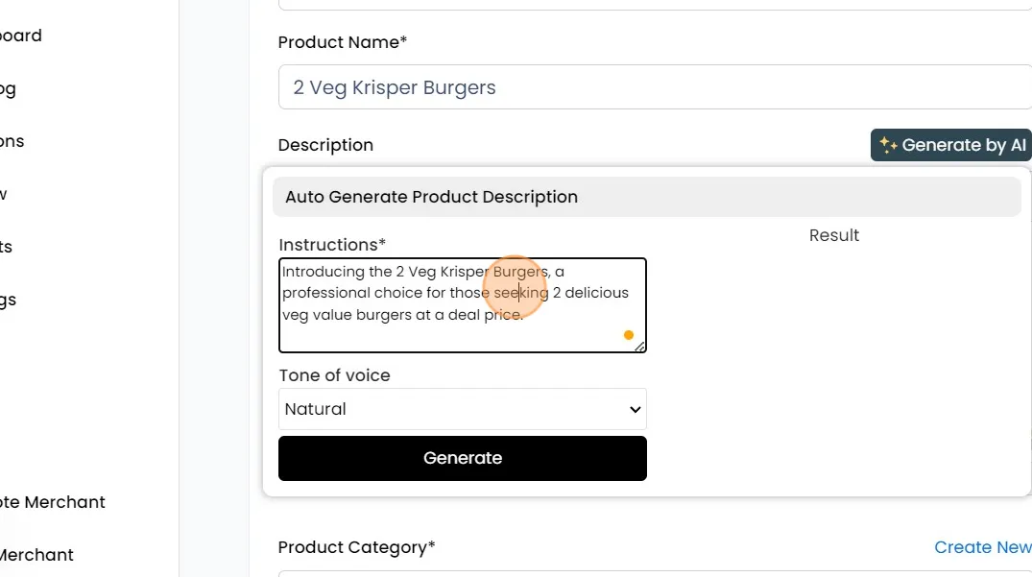Click the Instructions textarea resize handle

tap(639, 347)
